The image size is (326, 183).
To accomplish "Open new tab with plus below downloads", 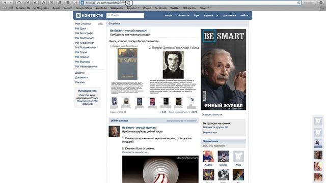I will point(323,8).
